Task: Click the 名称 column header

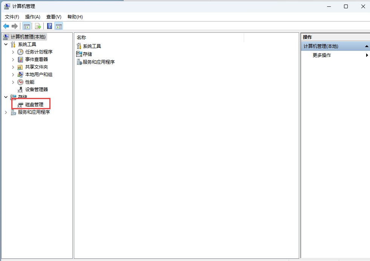Action: [81, 37]
